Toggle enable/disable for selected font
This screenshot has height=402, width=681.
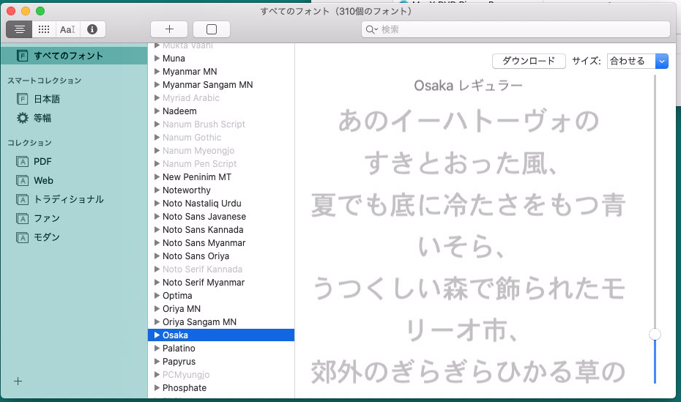point(212,29)
